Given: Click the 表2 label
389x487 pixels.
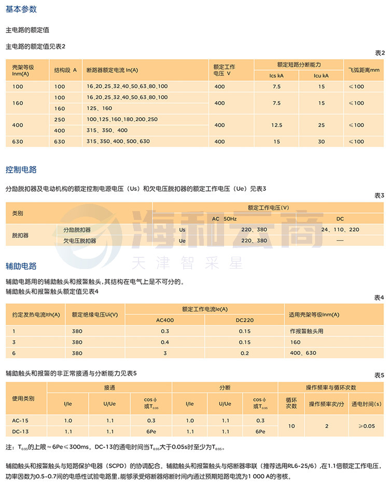Looking at the screenshot, I should point(380,53).
